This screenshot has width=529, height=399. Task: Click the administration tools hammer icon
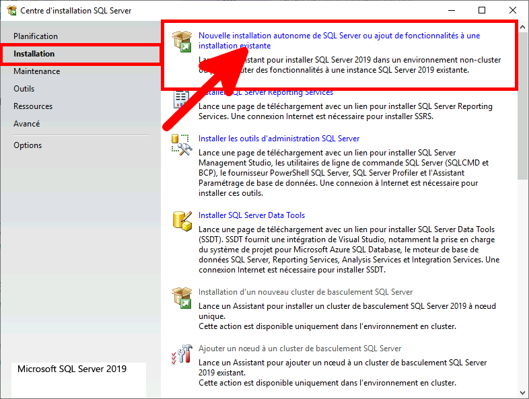click(182, 145)
